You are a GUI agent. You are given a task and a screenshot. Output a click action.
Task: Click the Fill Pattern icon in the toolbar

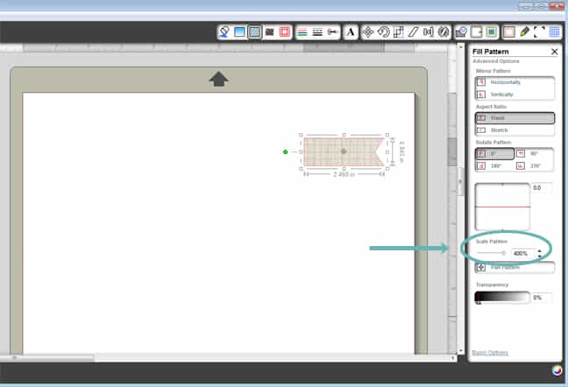point(254,32)
